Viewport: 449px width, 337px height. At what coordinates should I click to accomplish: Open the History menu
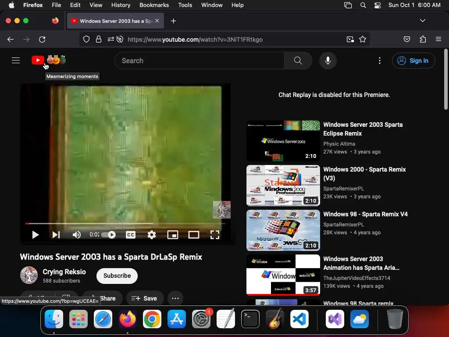point(121,5)
